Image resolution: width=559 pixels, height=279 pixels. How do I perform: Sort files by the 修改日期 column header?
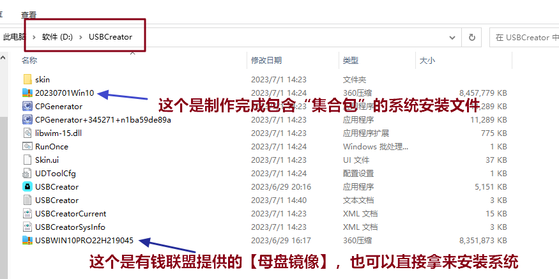coord(266,60)
